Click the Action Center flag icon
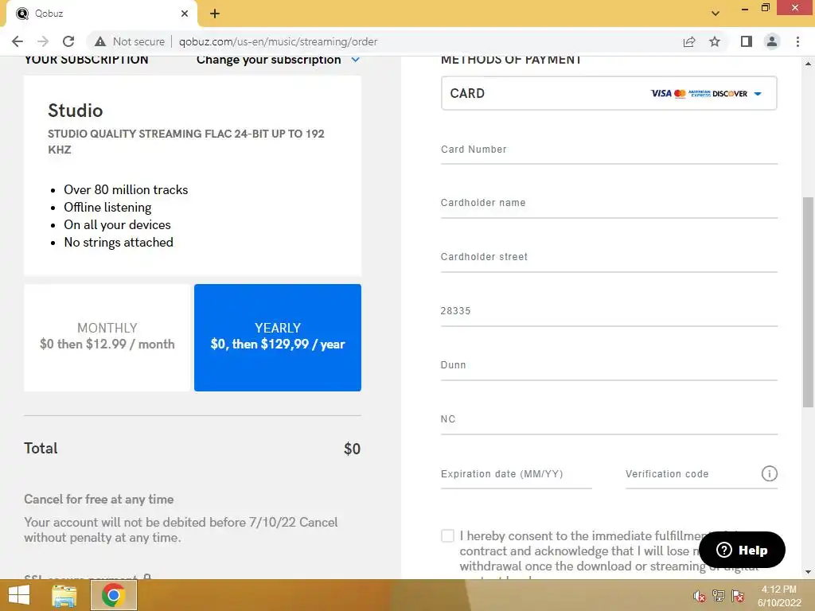The width and height of the screenshot is (815, 611). point(738,596)
